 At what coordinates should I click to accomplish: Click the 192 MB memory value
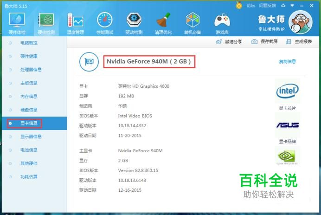(126, 96)
